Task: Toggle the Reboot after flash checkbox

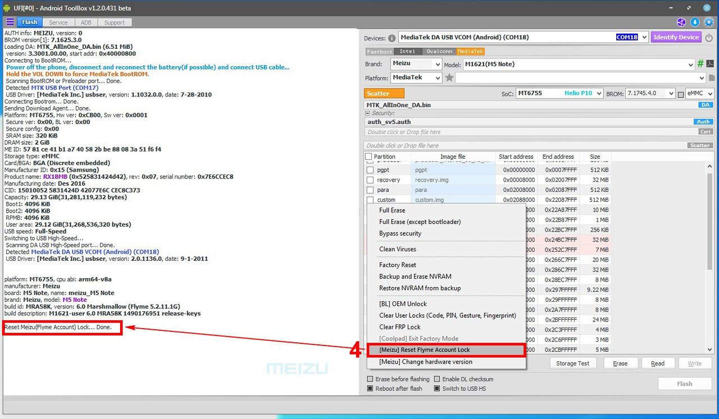Action: coord(370,389)
